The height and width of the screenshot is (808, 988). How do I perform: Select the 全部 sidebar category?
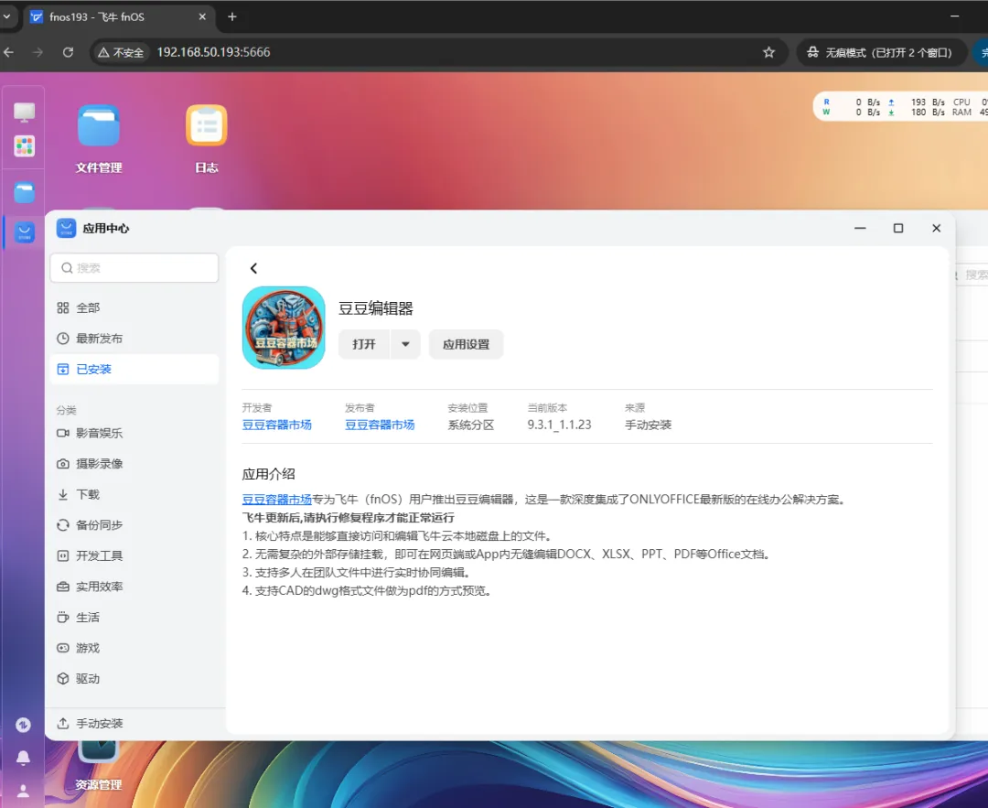134,307
